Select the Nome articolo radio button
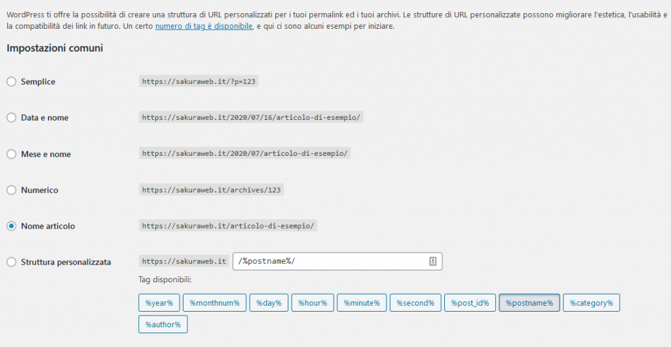The width and height of the screenshot is (671, 347). point(12,226)
